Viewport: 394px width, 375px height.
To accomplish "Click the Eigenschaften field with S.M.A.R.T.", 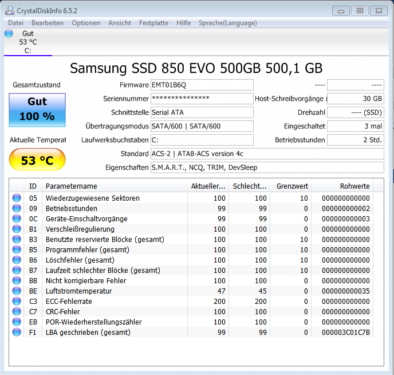I will [x=267, y=167].
